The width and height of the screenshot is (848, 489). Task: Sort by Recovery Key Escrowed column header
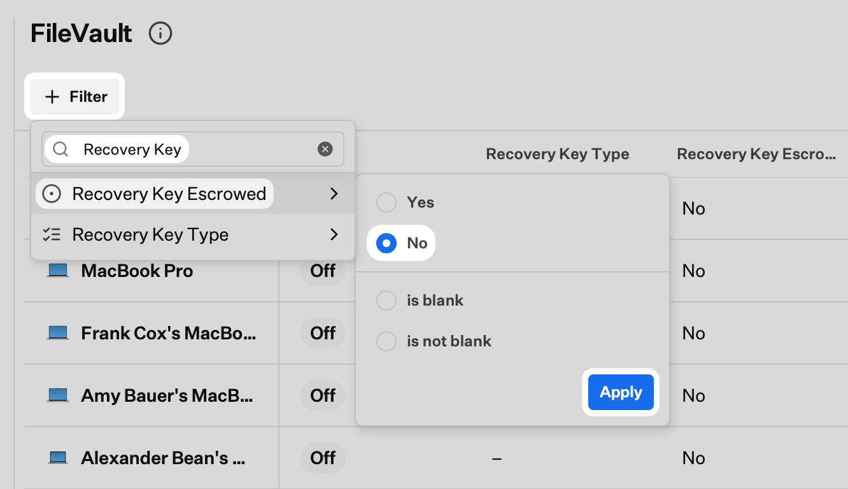tap(756, 154)
